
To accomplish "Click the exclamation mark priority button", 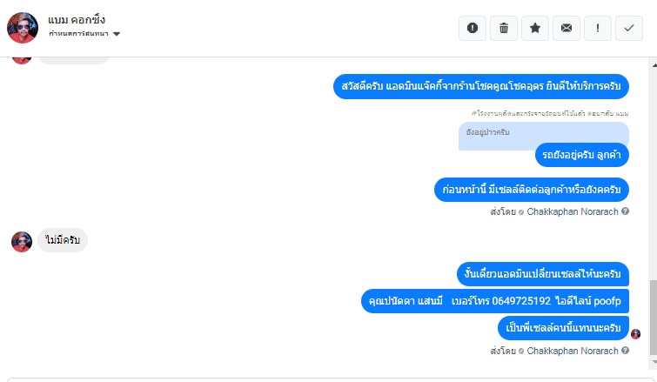I will (x=597, y=28).
